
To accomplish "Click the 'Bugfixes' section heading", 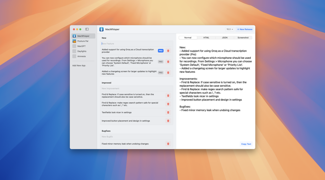I will coord(106,131).
